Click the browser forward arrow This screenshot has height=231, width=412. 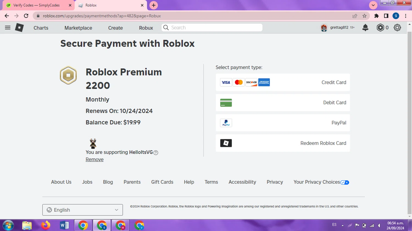[16, 16]
